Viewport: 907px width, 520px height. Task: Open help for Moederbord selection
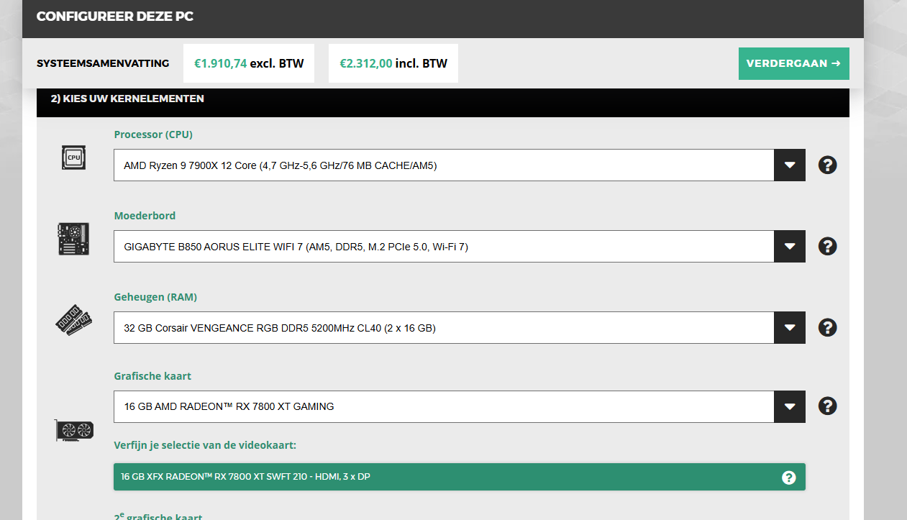click(x=828, y=247)
